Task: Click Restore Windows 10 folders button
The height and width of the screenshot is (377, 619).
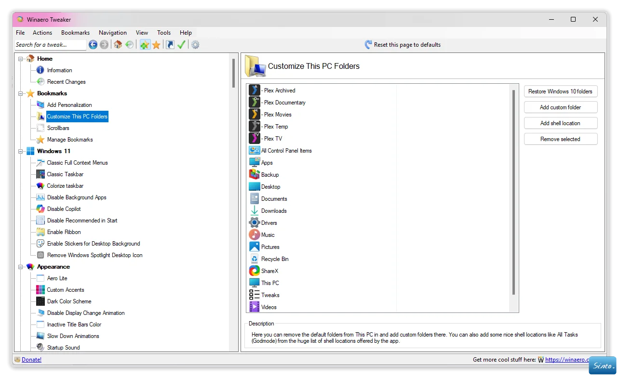Action: pos(561,91)
